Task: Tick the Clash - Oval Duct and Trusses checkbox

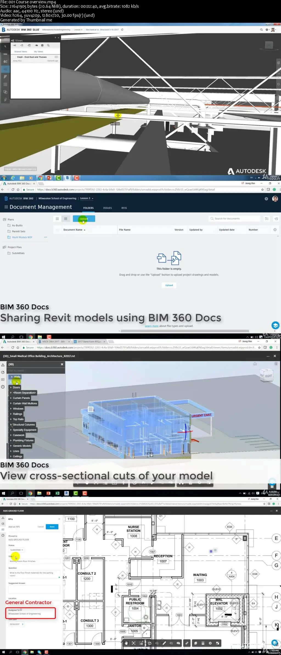Action: pyautogui.click(x=14, y=57)
